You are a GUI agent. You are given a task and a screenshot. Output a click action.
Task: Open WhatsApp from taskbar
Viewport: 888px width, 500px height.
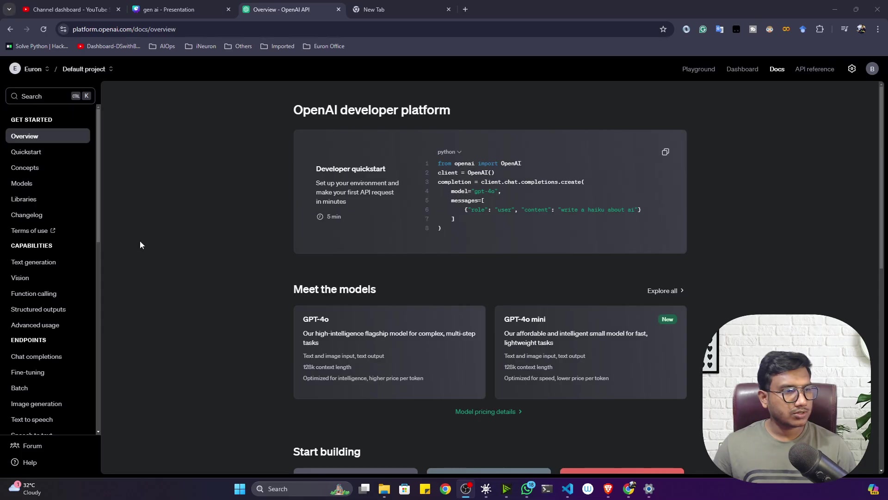tap(527, 489)
